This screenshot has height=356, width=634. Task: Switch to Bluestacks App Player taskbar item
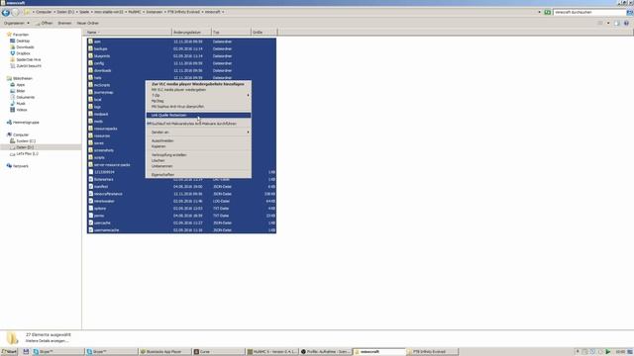pos(164,352)
